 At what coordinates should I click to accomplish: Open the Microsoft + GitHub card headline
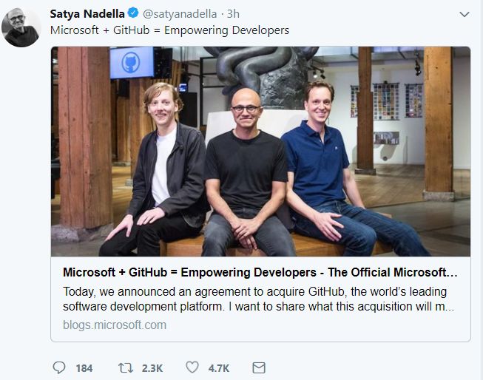coord(260,272)
